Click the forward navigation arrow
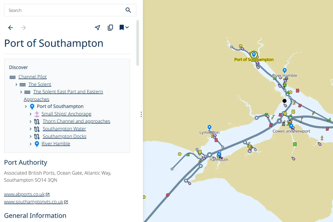This screenshot has height=222, width=333. pyautogui.click(x=24, y=27)
